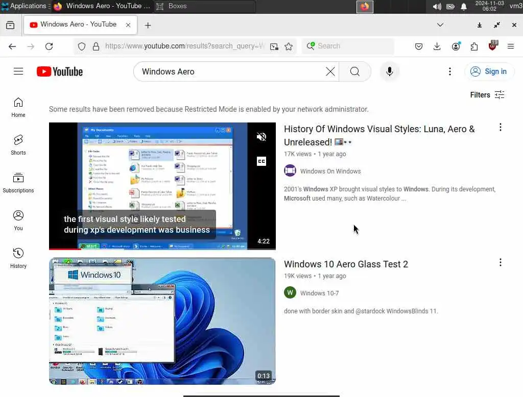
Task: Open Home in YouTube sidebar
Action: 18,107
